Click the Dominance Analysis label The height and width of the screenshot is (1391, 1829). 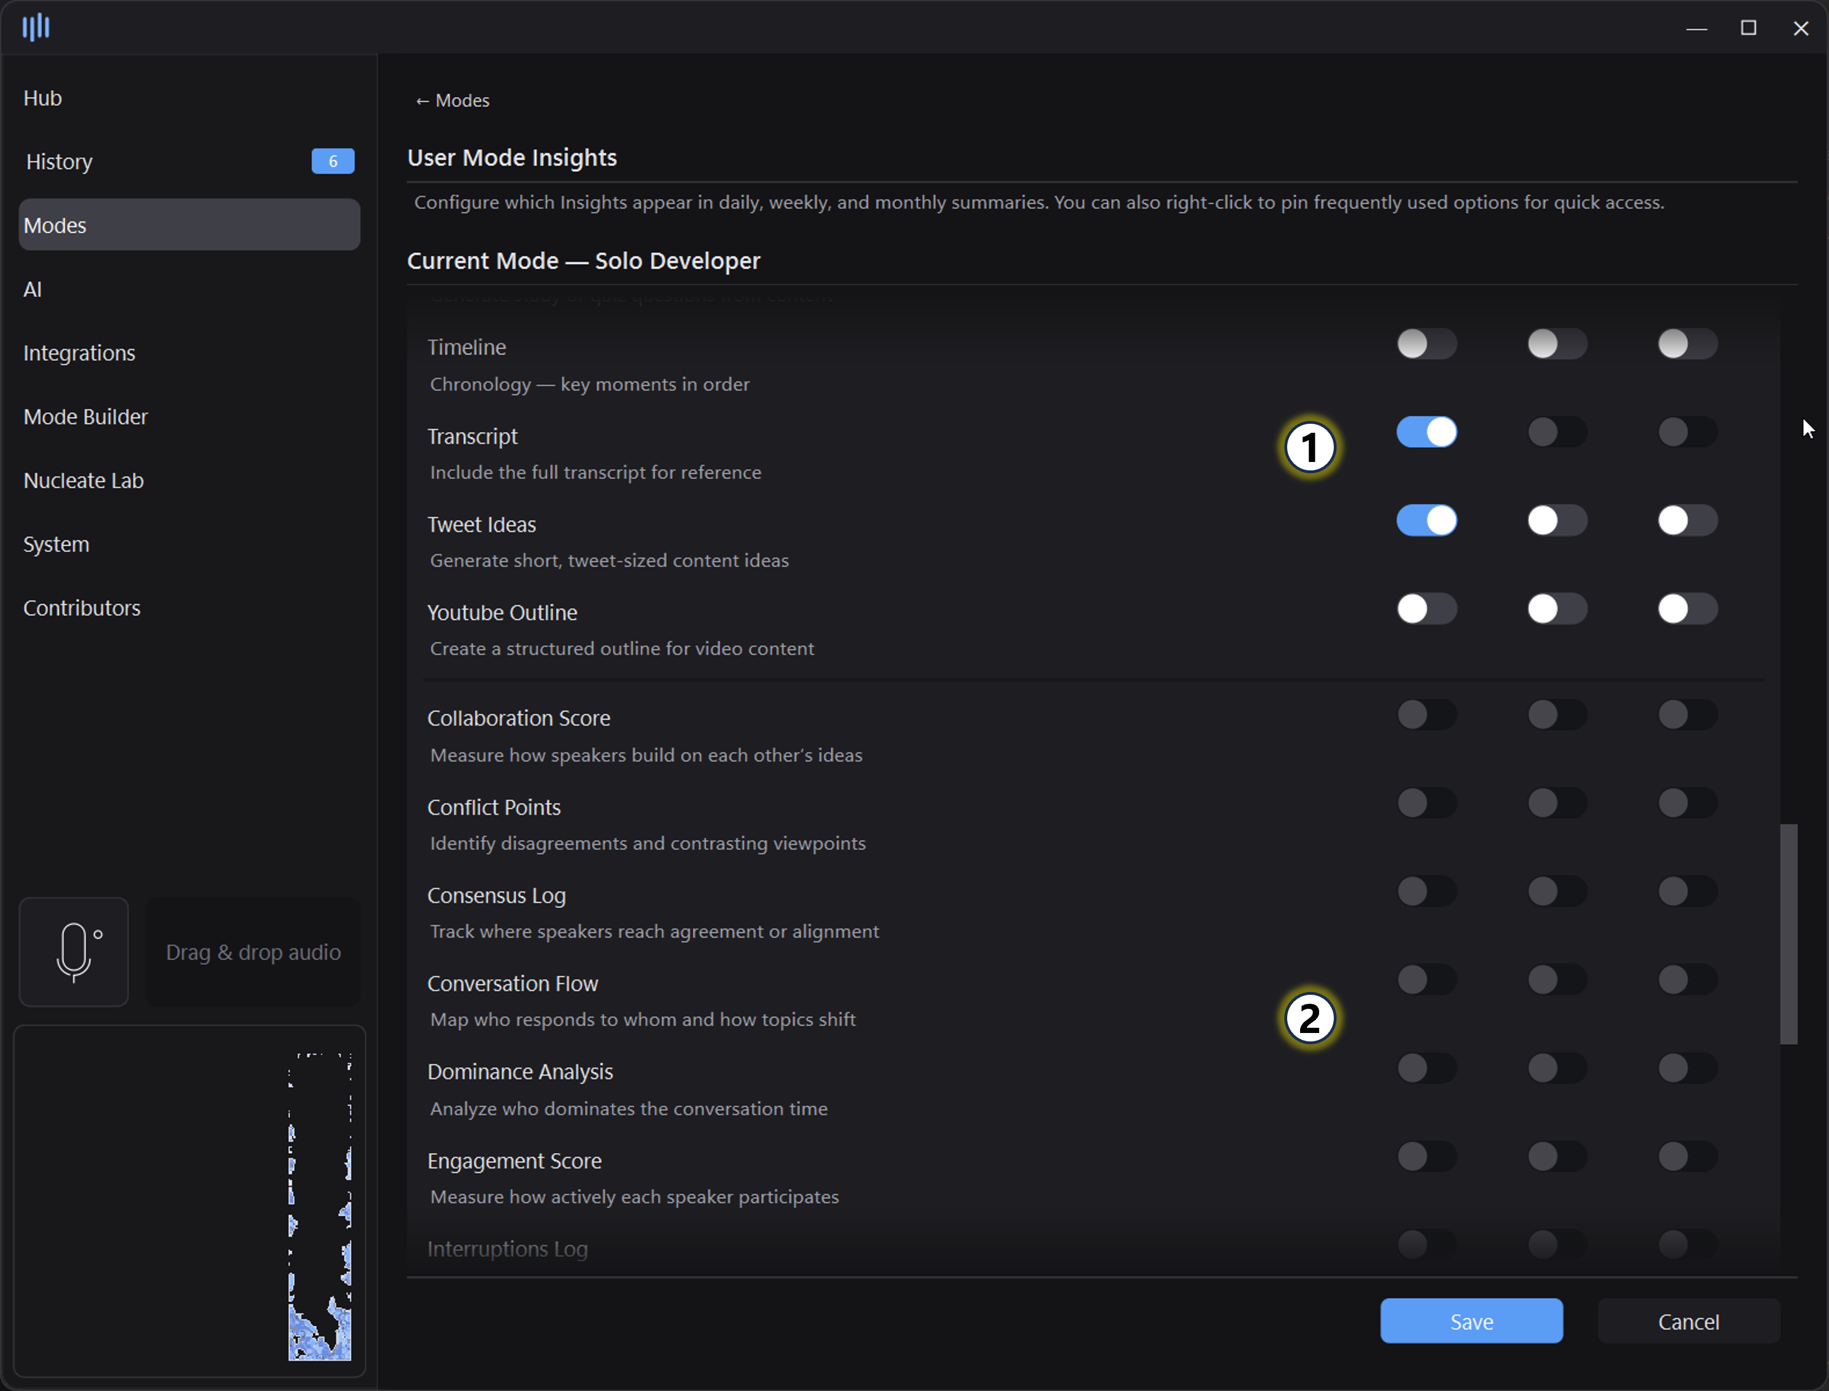coord(520,1071)
